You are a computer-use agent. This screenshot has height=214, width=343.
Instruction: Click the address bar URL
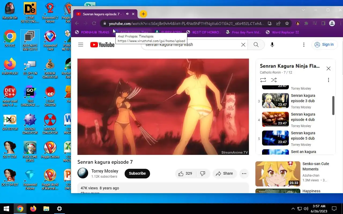187,24
